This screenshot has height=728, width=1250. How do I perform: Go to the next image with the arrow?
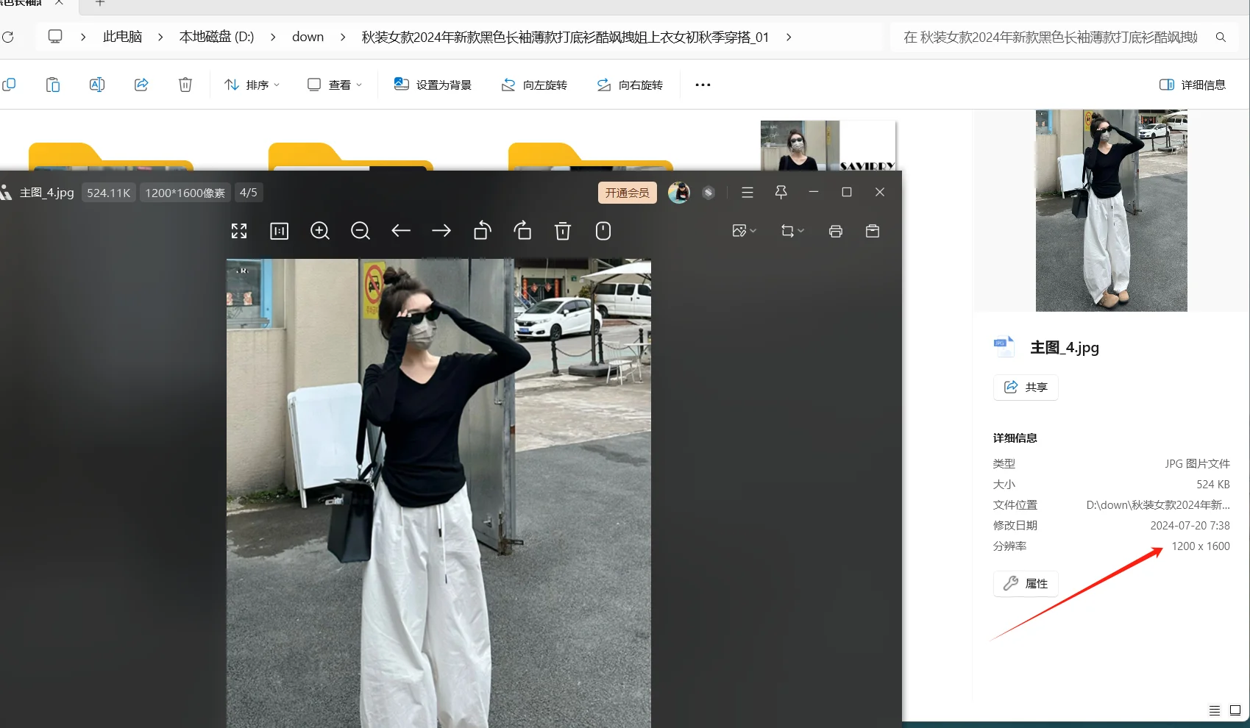click(x=441, y=230)
